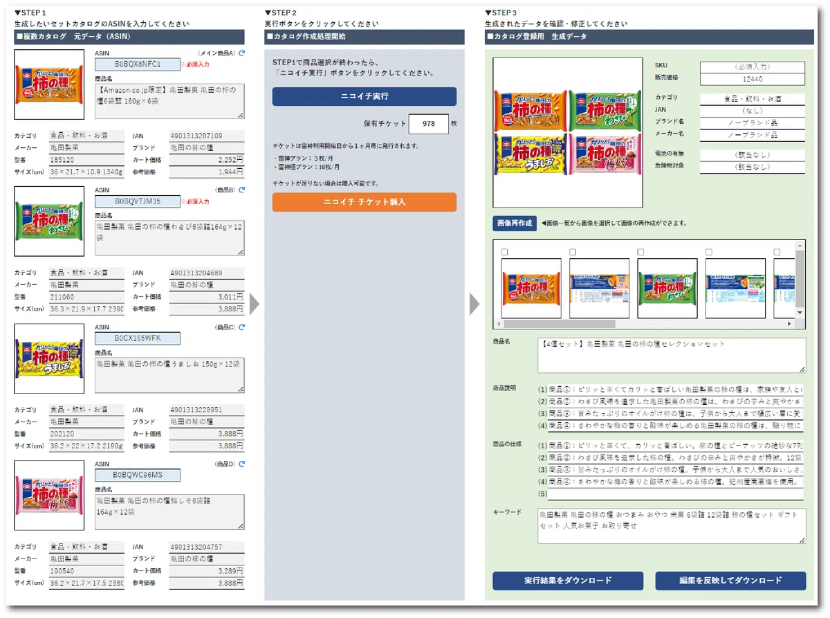Click the 商品C yellow うましお product image
Screen dimensions: 830x618
point(49,358)
